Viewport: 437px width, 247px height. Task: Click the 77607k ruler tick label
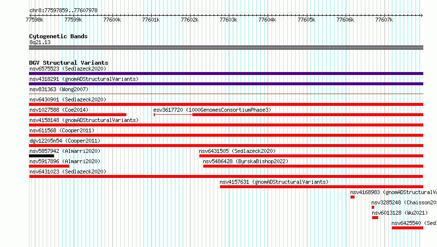[x=384, y=20]
